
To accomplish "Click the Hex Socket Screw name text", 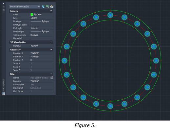I will coord(40,78).
